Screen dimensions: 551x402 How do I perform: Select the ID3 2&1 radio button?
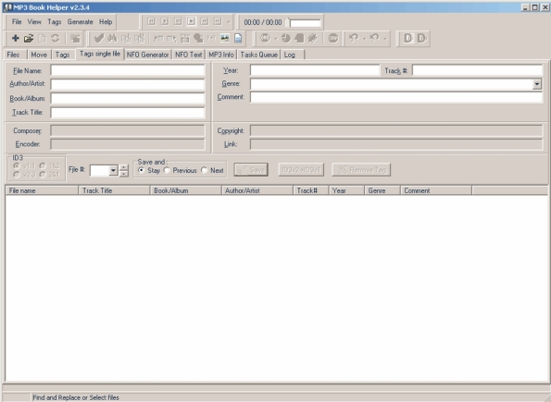43,175
